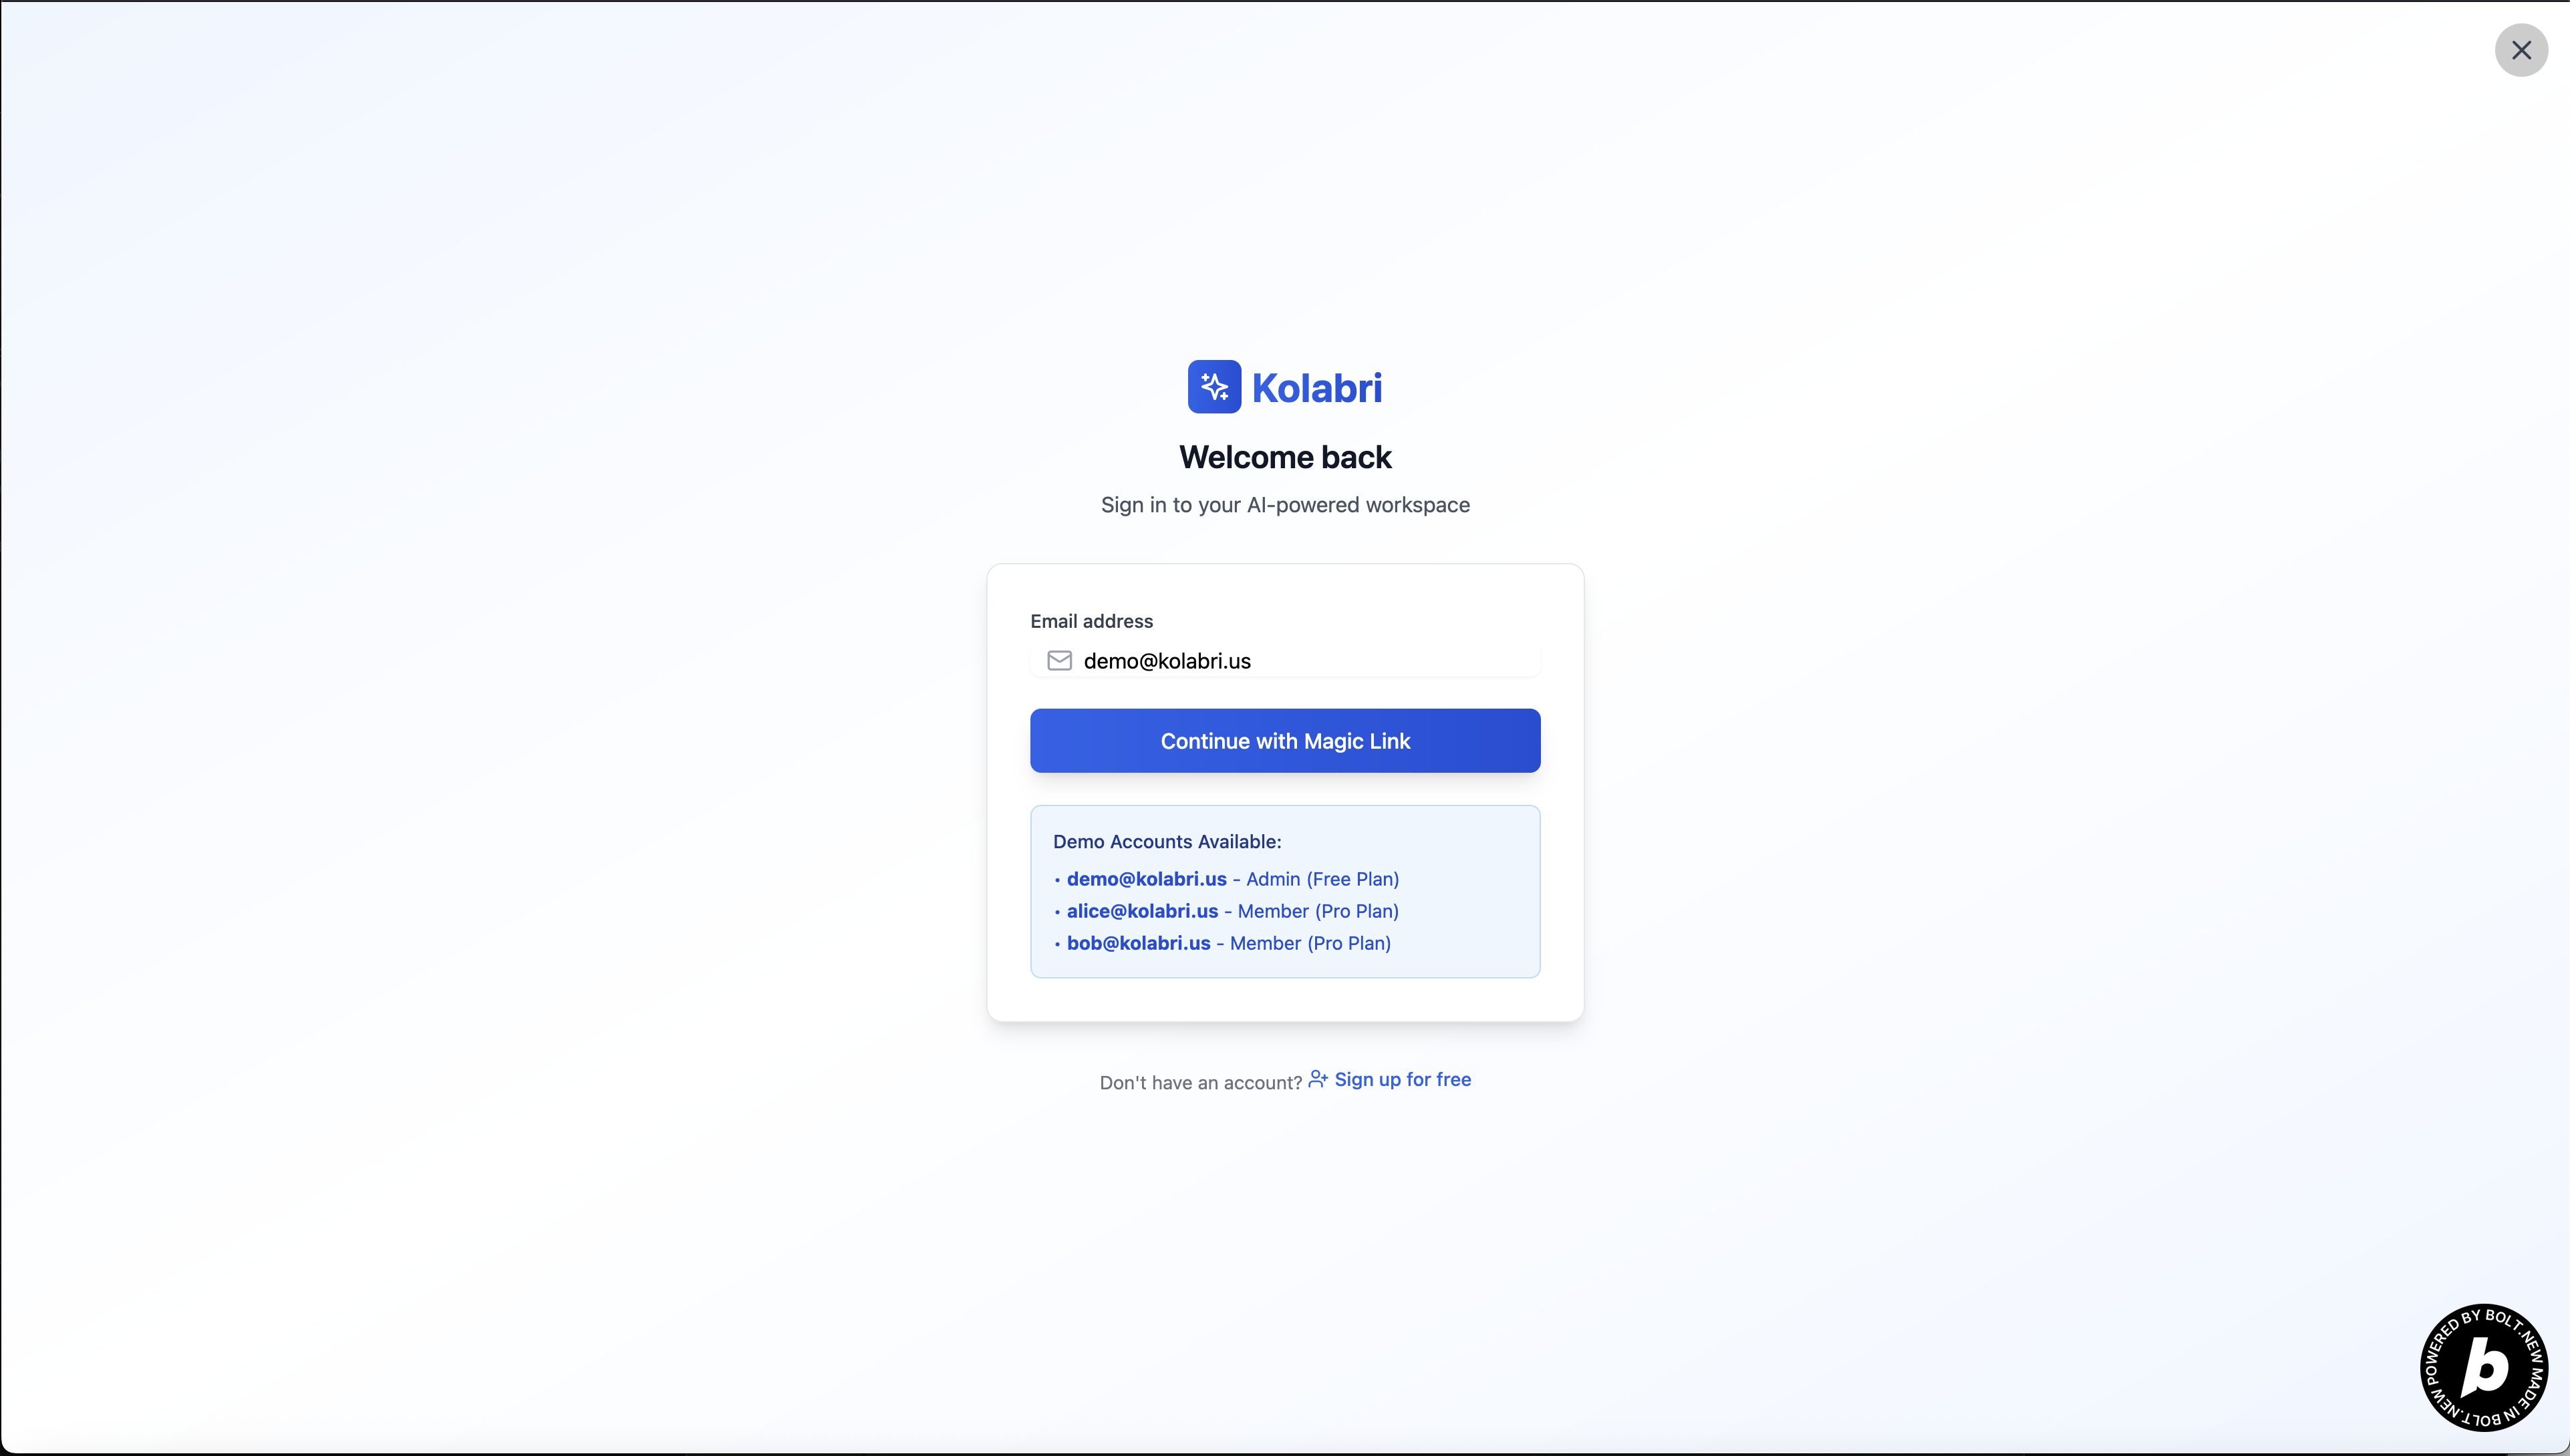Focus the email address input field
2570x1456 pixels.
(x=1300, y=661)
